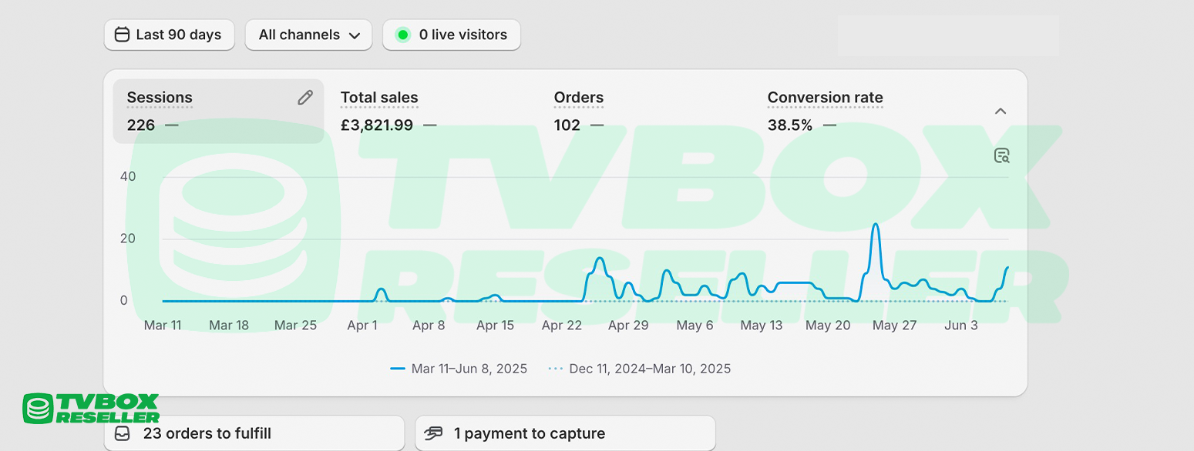
Task: Toggle the Dec 11, 2024–Mar 10, 2025 legend series
Action: point(640,369)
